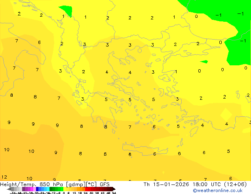Click the diamond-shaped pale patch in the southeast
251x194 pixels.
click(226, 114)
